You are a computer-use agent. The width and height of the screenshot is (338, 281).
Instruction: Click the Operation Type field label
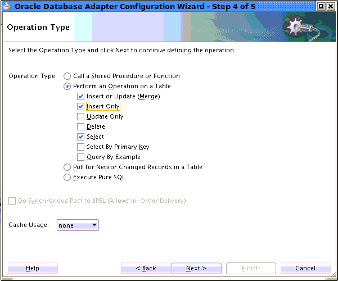[33, 76]
